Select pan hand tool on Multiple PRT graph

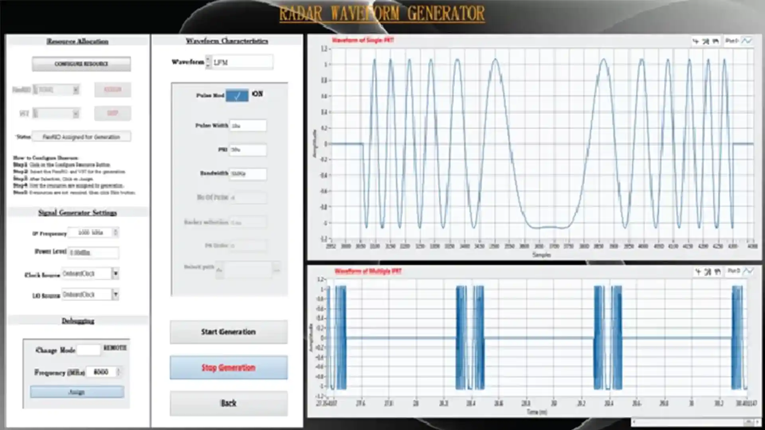coord(718,272)
